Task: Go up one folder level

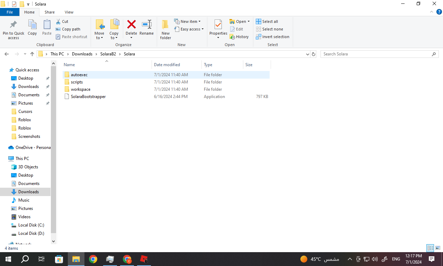Action: click(32, 54)
